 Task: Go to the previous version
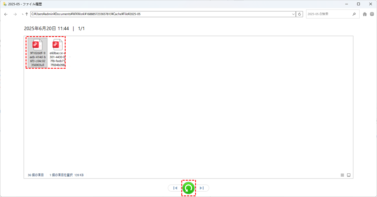(175, 188)
